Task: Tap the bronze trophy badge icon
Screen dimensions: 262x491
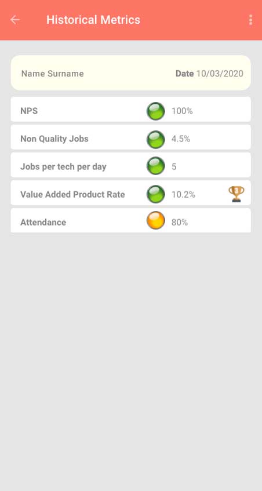Action: coord(236,194)
